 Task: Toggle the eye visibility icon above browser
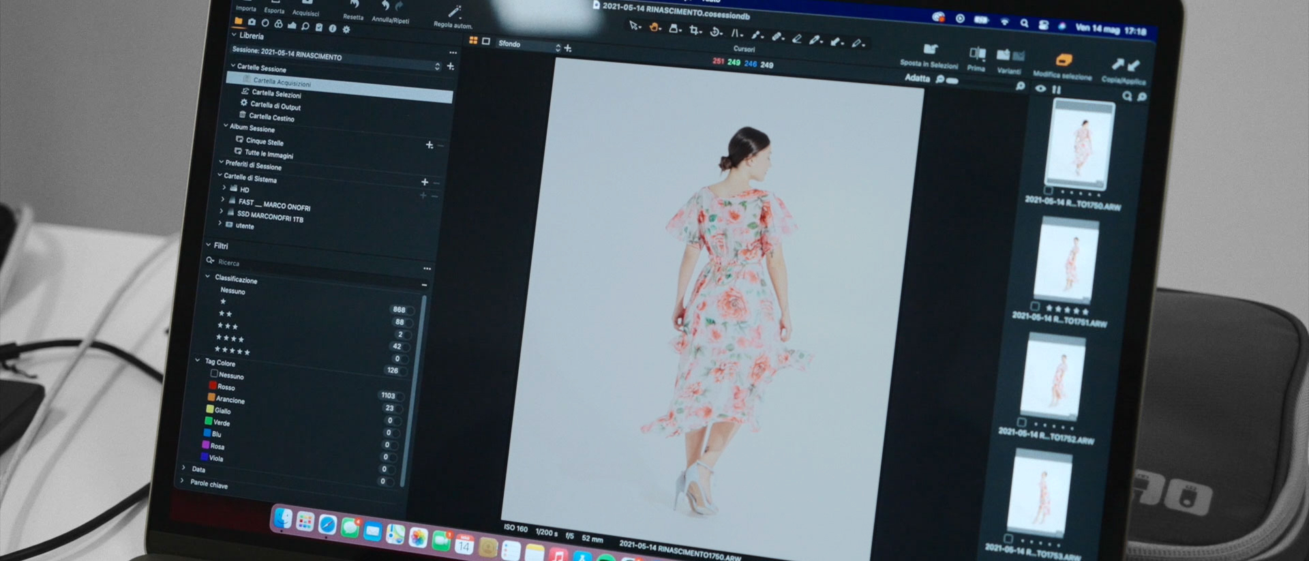tap(1040, 89)
